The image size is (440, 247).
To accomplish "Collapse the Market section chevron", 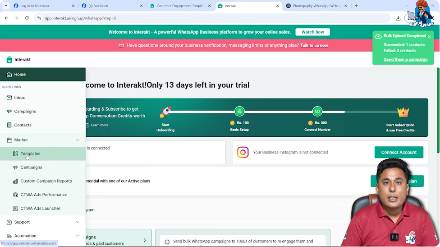I will point(78,140).
